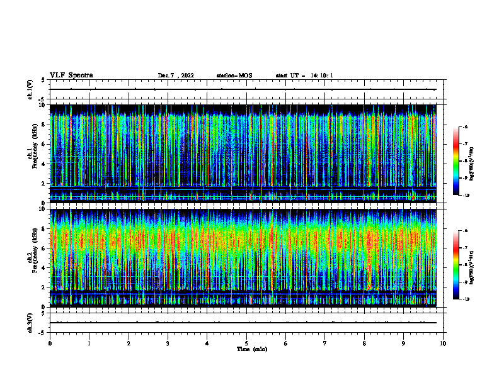Click the 'station=MOS' header label
This screenshot has width=499, height=385.
[x=234, y=75]
